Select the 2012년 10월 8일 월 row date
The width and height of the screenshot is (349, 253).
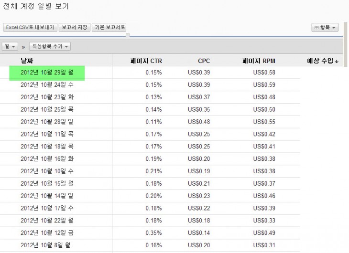click(45, 245)
